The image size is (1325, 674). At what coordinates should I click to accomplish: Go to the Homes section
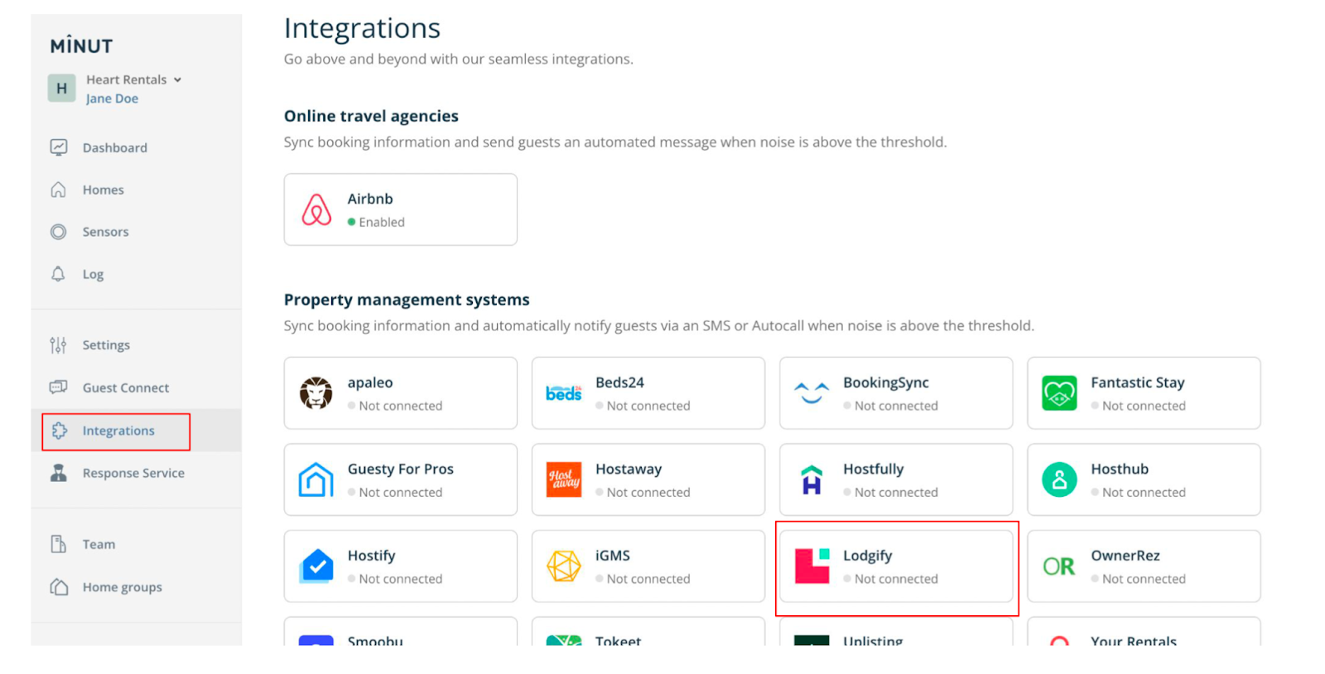(103, 190)
